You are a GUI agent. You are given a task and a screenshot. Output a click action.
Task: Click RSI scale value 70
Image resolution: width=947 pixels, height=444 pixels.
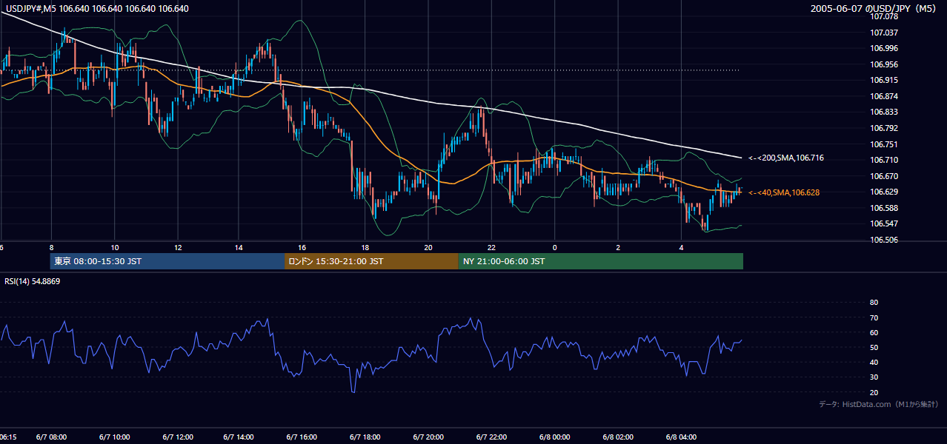pos(874,317)
